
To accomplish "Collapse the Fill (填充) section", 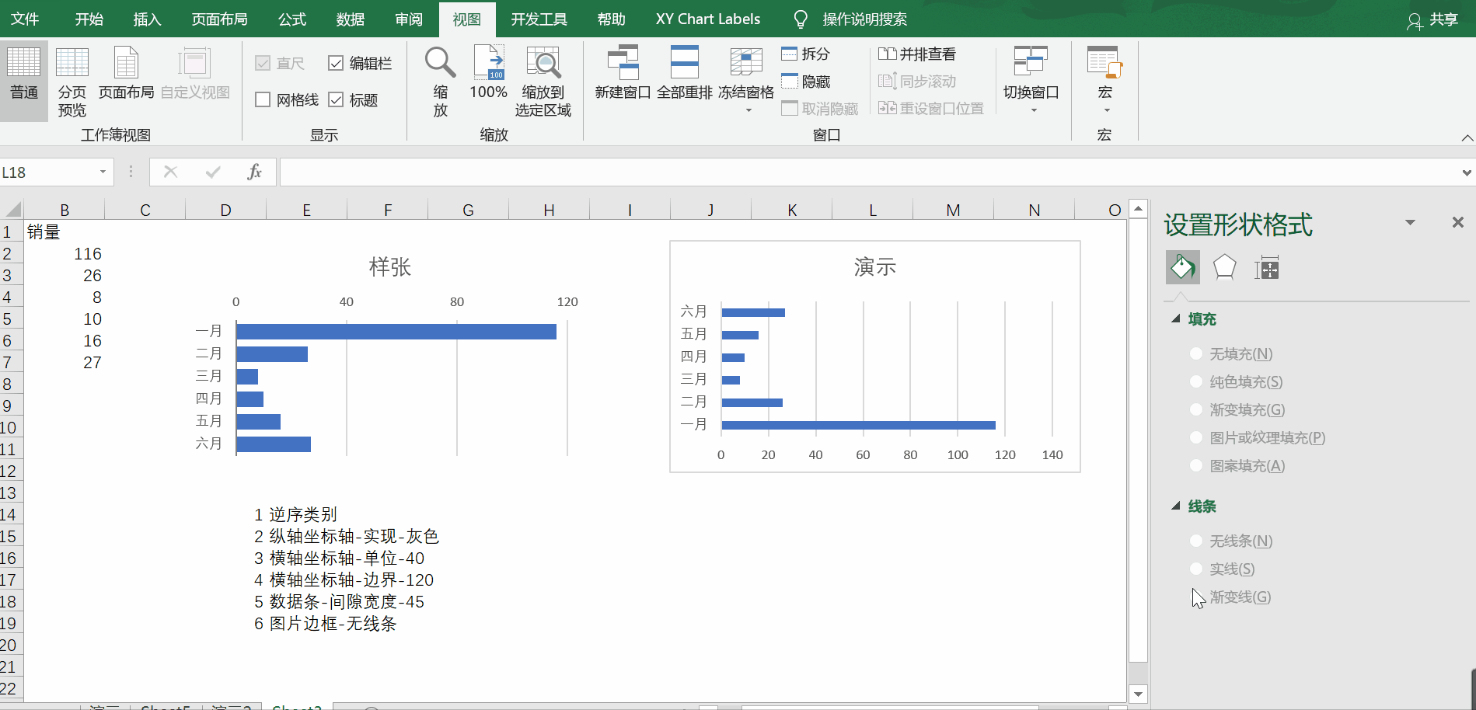I will point(1176,318).
